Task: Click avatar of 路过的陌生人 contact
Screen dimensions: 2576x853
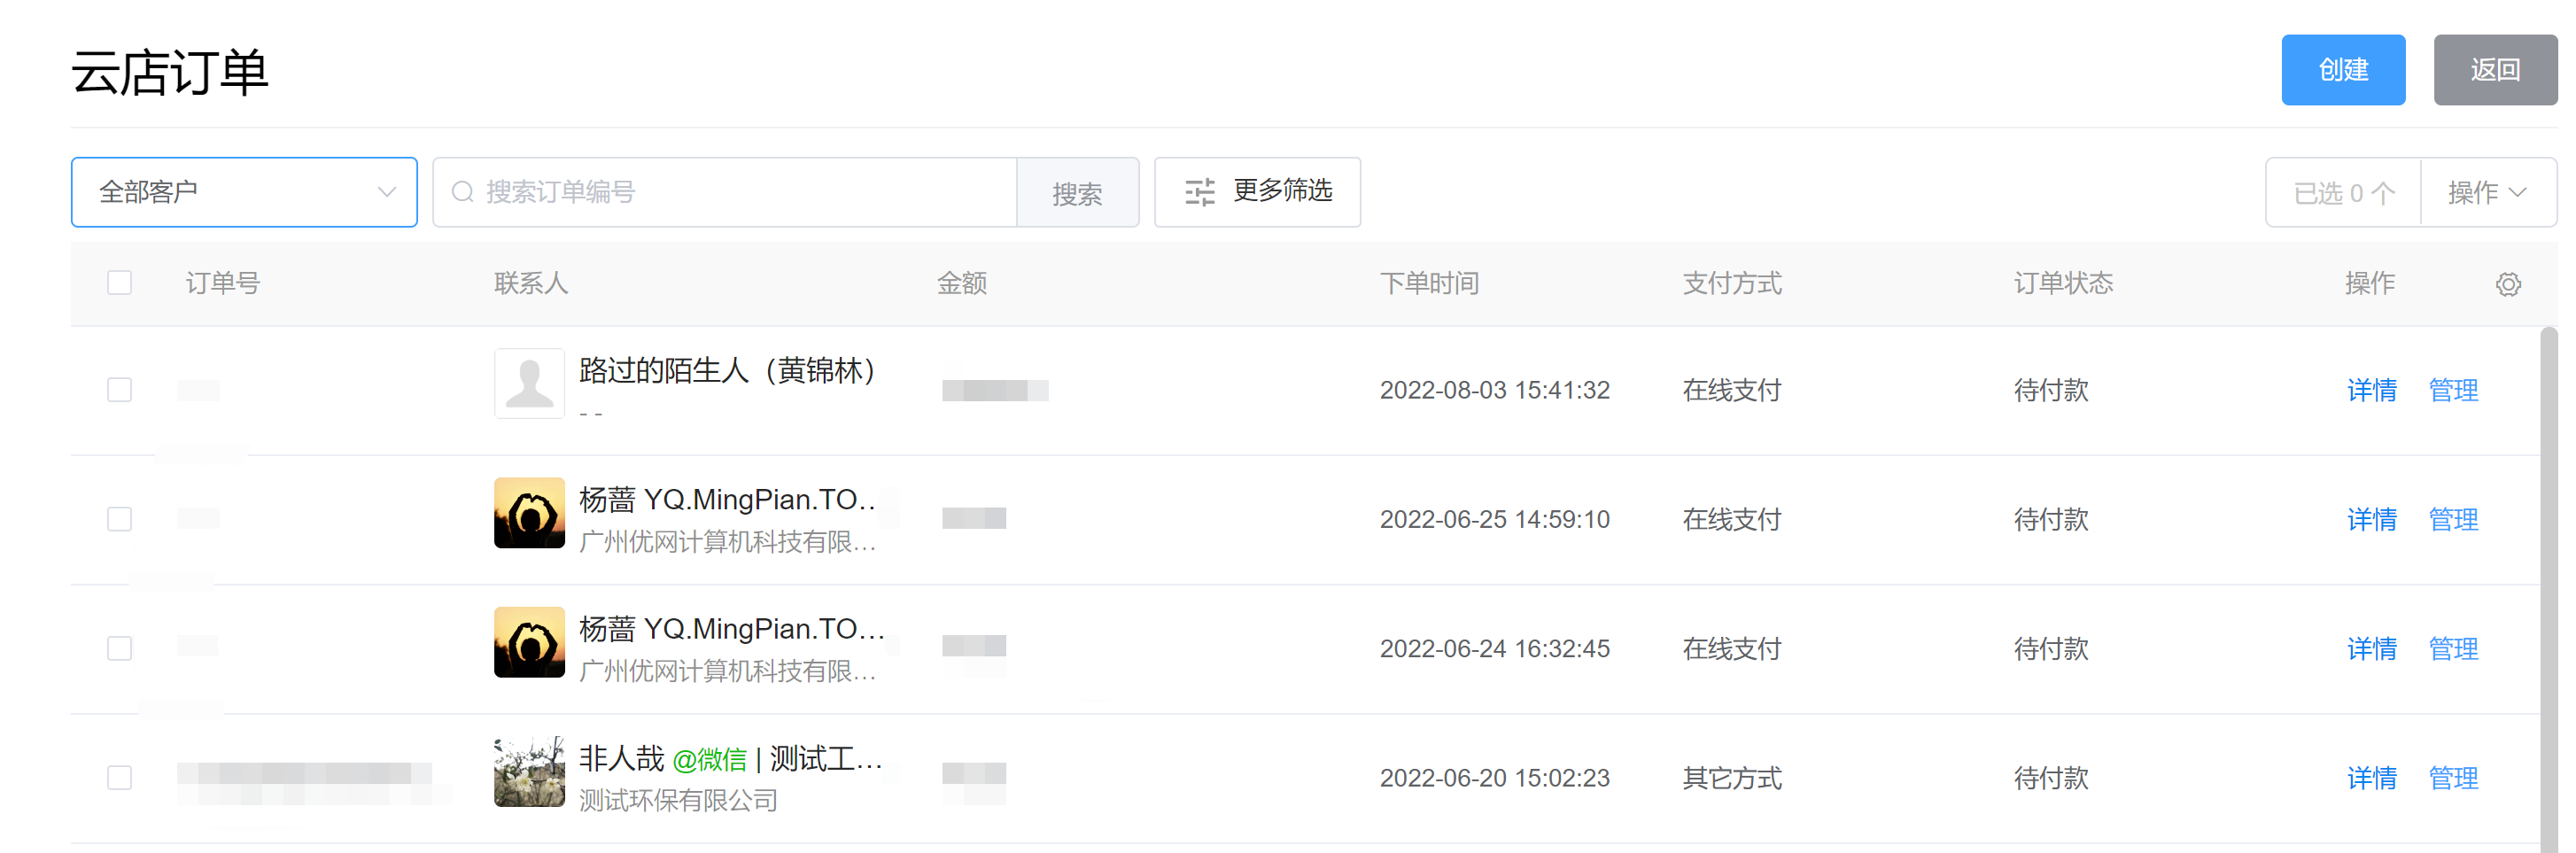Action: point(529,383)
